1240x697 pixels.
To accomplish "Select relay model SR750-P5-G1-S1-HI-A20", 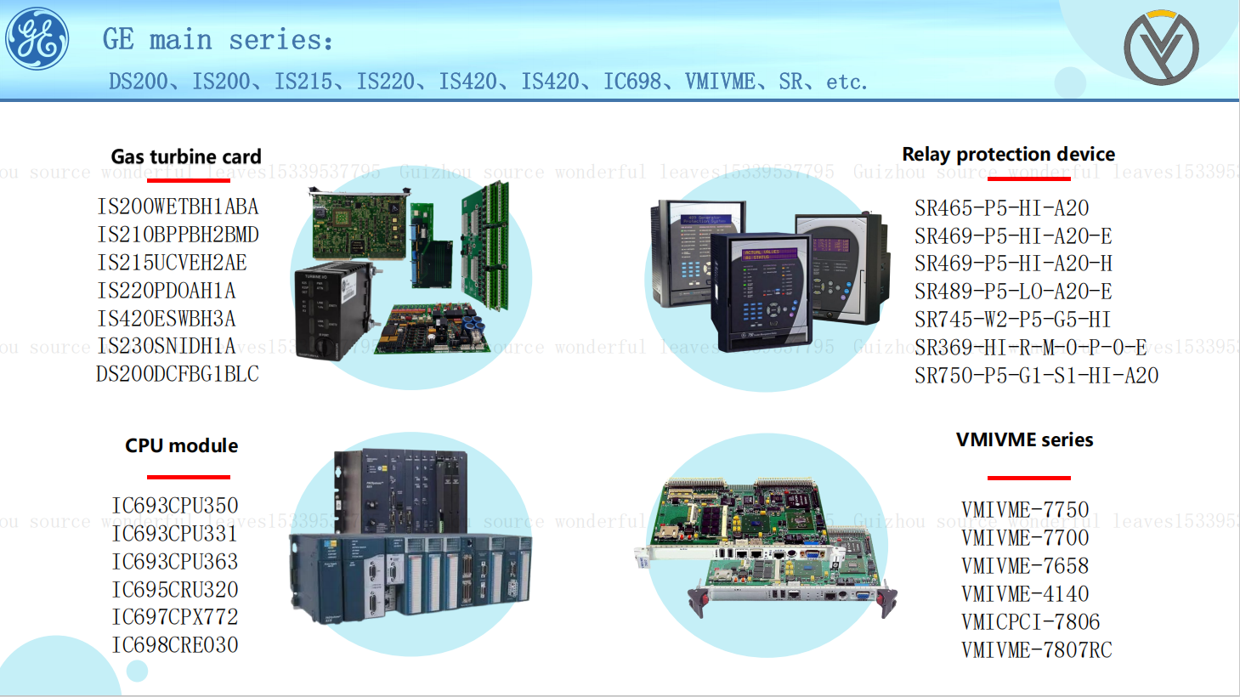I will point(1036,376).
